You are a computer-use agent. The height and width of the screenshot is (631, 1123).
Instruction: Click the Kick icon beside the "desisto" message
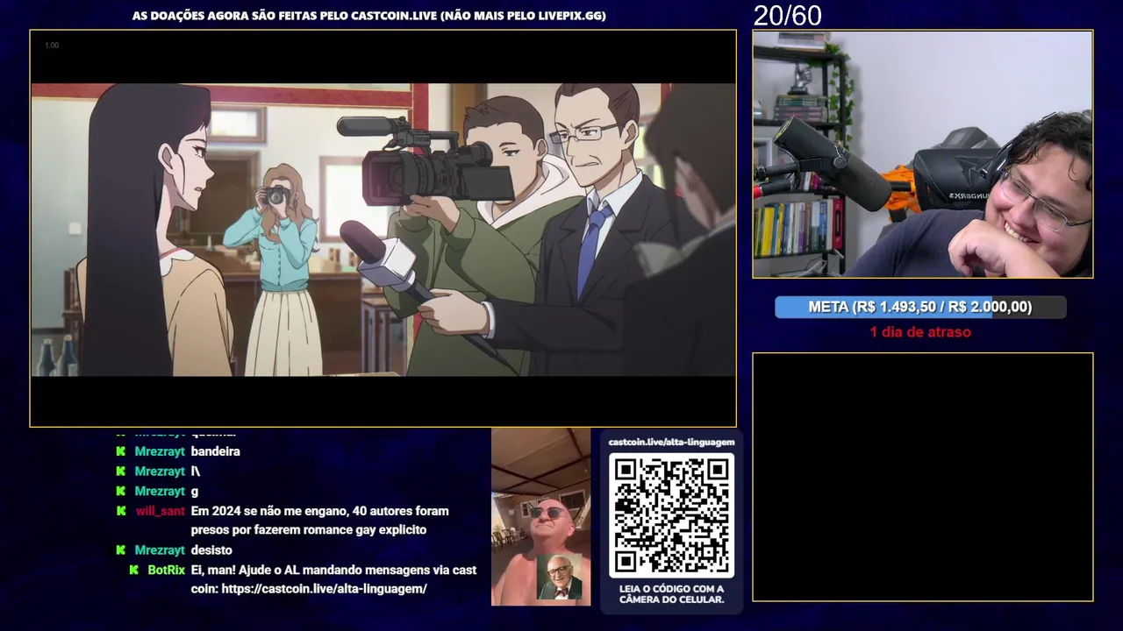[x=121, y=550]
